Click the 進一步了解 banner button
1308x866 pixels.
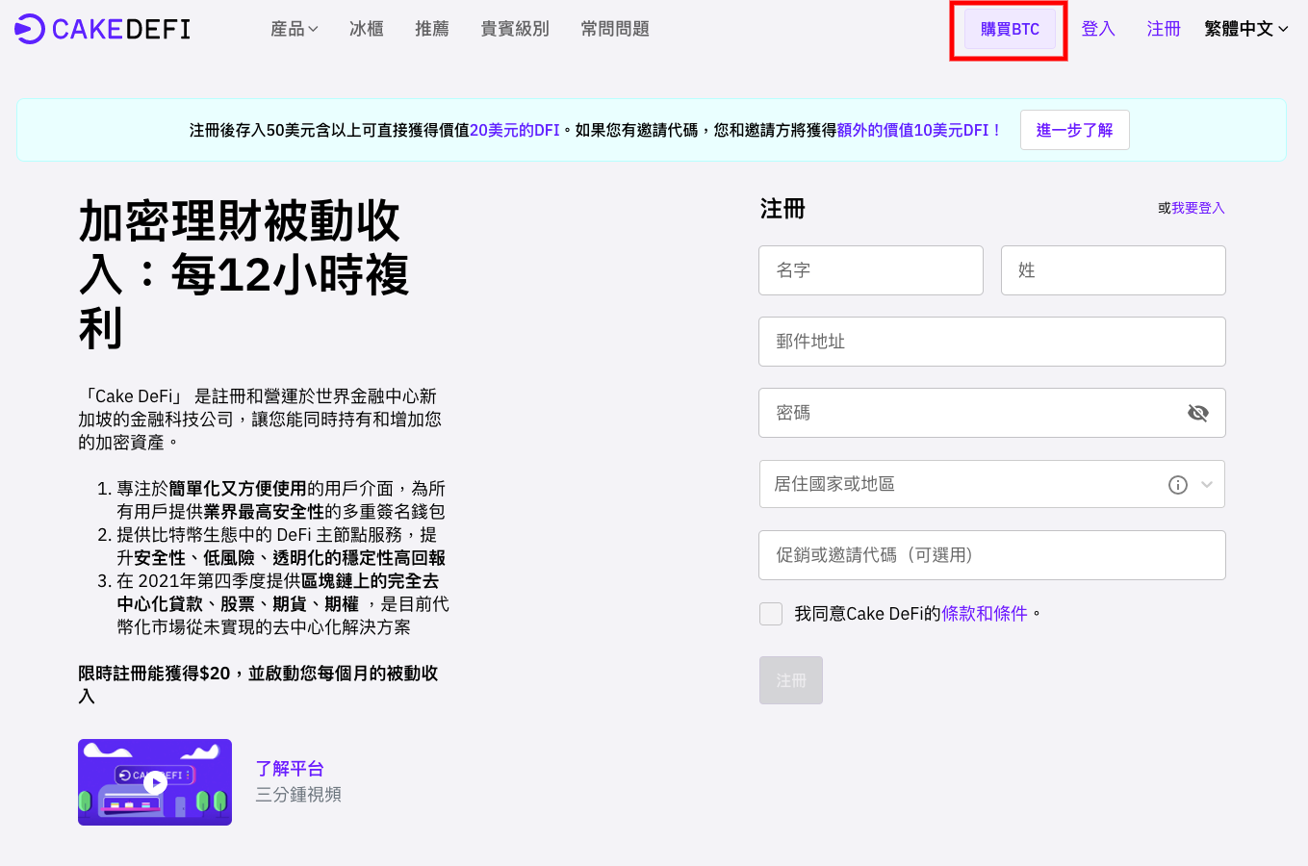point(1074,130)
